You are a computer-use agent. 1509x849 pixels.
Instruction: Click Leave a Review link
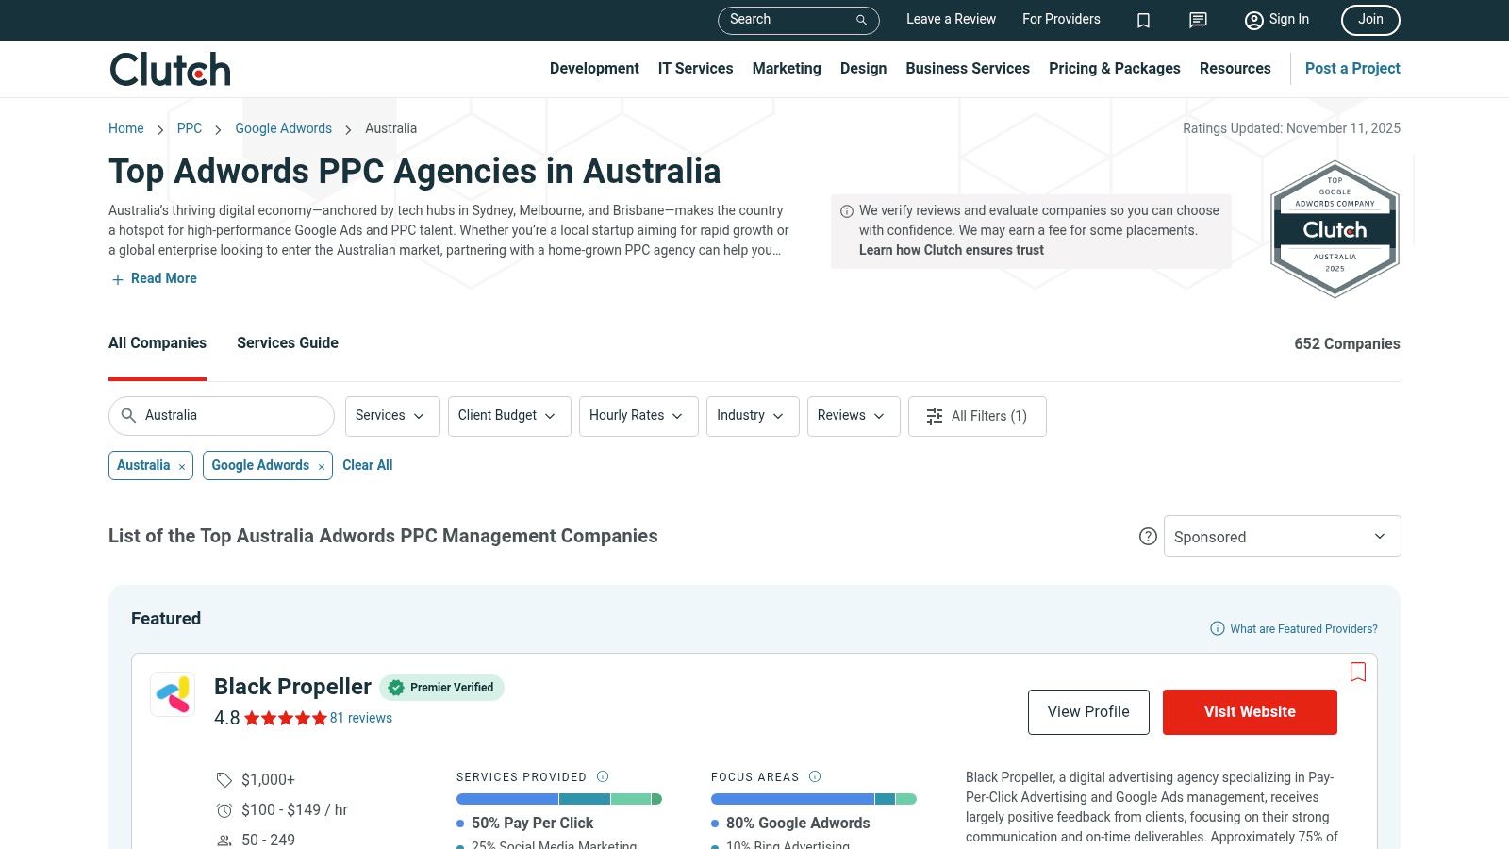(951, 19)
